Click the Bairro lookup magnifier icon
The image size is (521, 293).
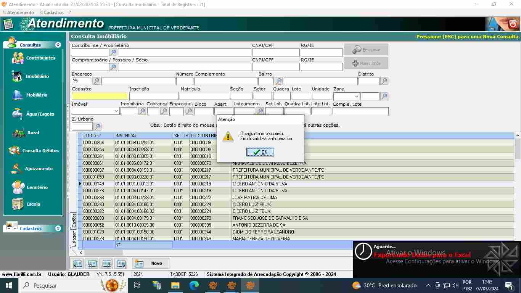pyautogui.click(x=279, y=81)
